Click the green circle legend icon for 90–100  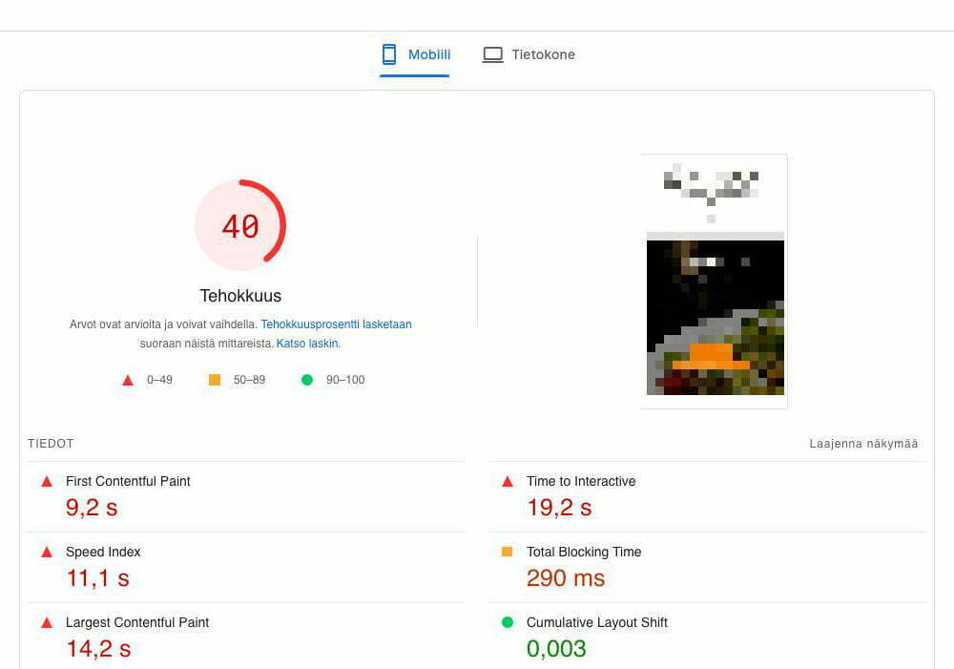click(x=307, y=380)
